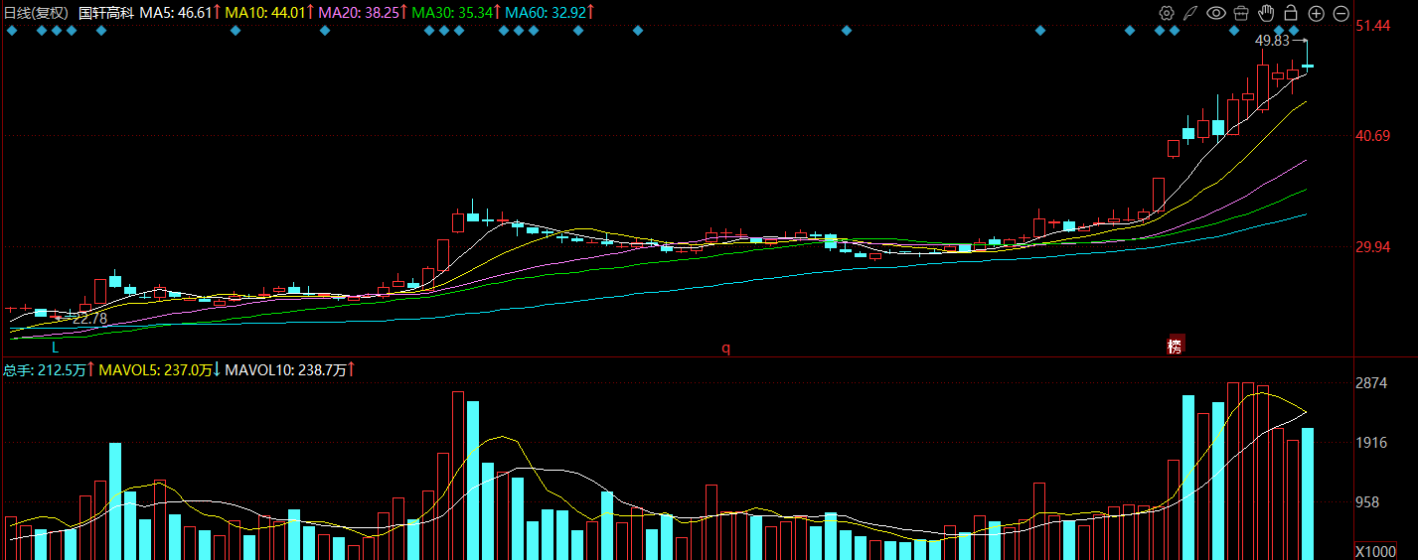Select the MA60: 32.92 indicator label
The height and width of the screenshot is (560, 1418).
click(546, 13)
